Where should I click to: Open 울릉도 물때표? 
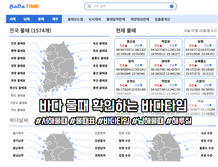point(100,58)
